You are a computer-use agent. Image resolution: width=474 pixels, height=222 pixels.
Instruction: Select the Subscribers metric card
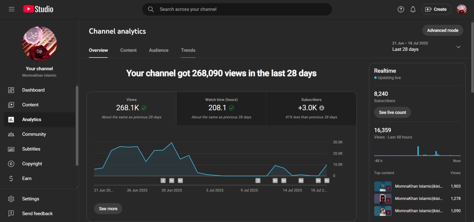coord(311,109)
